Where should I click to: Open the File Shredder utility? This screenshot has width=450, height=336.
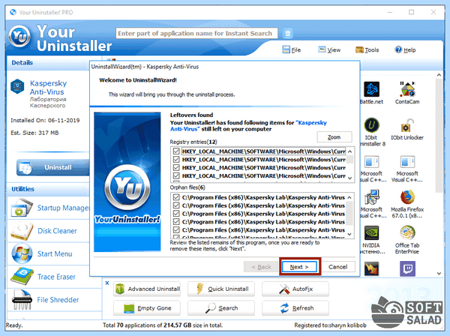click(55, 299)
